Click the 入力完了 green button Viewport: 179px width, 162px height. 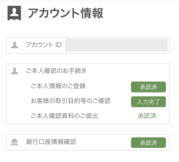tap(148, 102)
